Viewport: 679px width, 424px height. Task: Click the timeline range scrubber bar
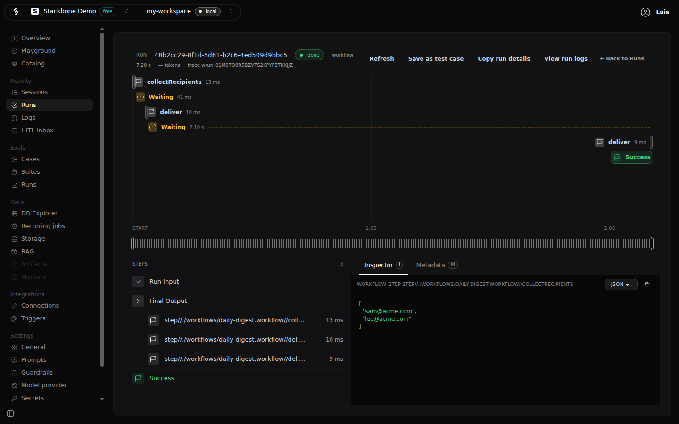[x=392, y=244]
